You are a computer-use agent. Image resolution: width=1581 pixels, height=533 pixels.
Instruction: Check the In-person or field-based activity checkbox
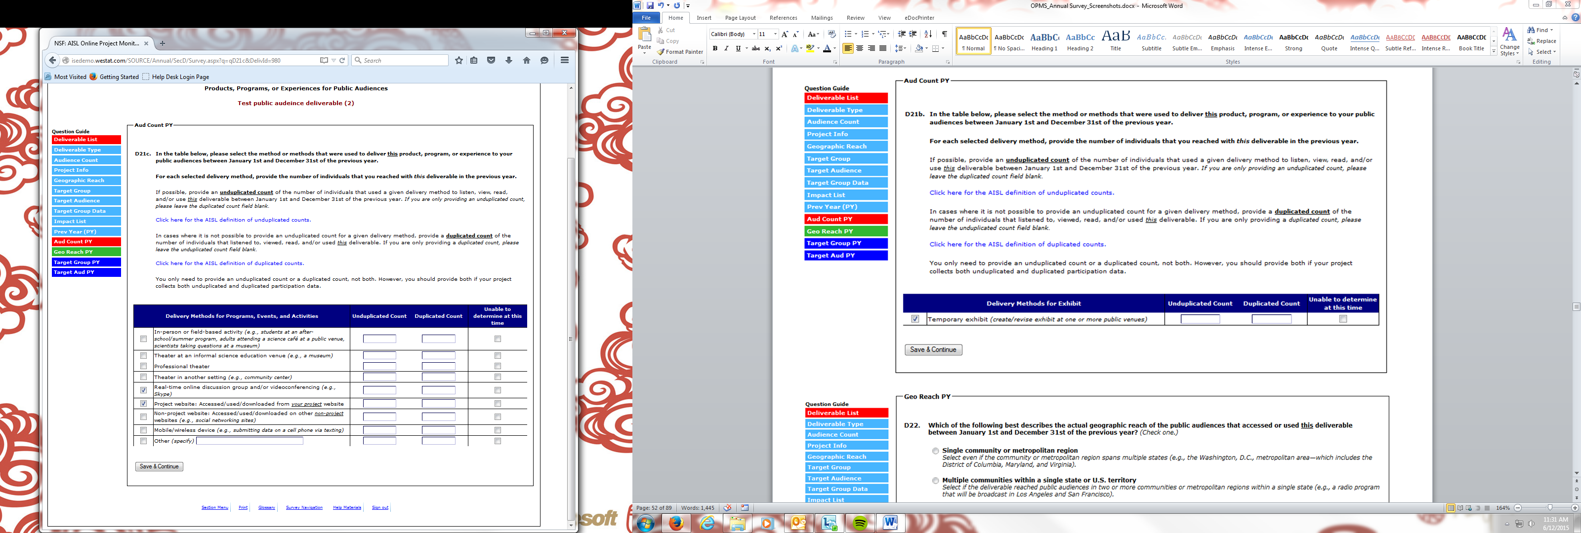click(144, 339)
